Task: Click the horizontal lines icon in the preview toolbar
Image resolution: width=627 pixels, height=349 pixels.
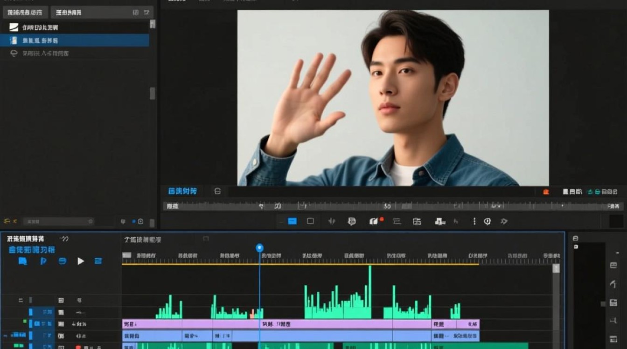Action: coord(397,221)
